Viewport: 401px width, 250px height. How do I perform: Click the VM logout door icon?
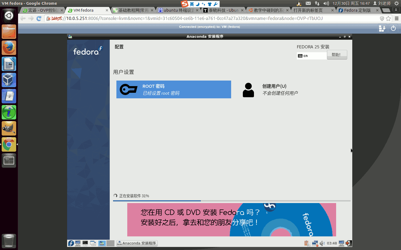click(349, 243)
